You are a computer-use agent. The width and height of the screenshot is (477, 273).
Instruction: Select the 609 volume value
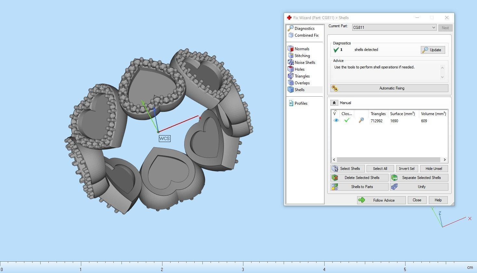424,121
